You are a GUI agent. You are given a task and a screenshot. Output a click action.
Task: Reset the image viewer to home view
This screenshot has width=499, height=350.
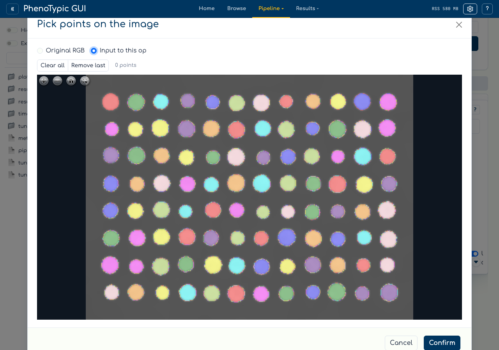point(71,81)
